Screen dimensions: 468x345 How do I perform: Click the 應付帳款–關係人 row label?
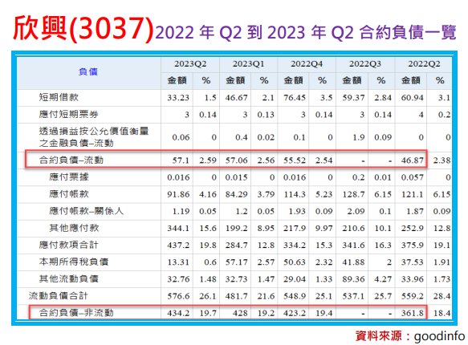click(86, 212)
